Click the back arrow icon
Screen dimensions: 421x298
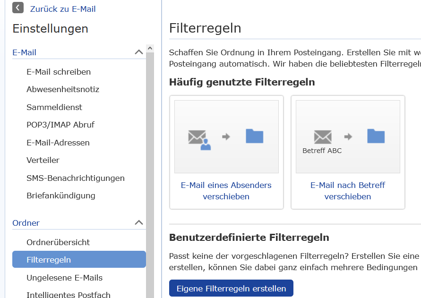(18, 8)
